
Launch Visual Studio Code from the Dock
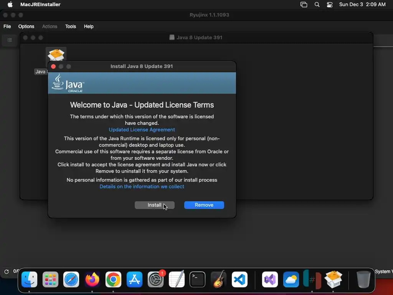tap(239, 280)
